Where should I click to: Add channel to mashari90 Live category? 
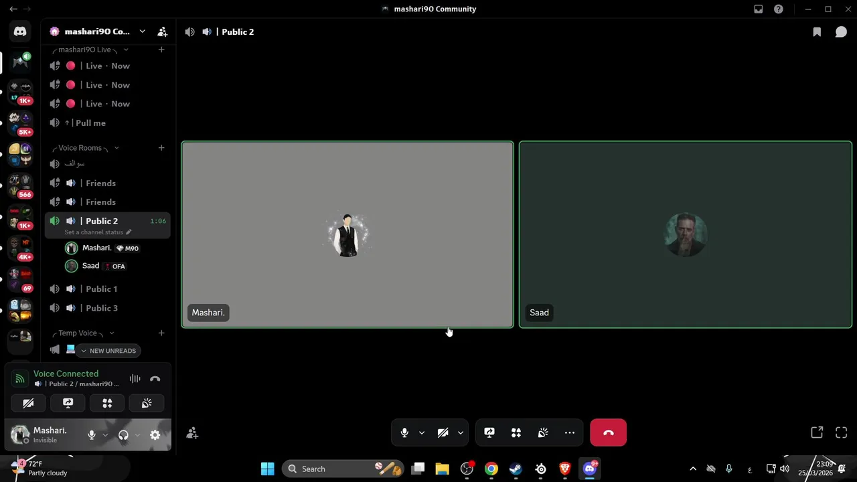click(161, 50)
